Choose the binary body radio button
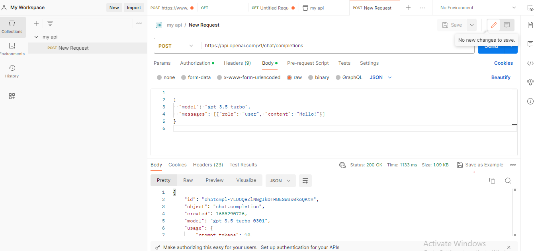 pos(311,78)
